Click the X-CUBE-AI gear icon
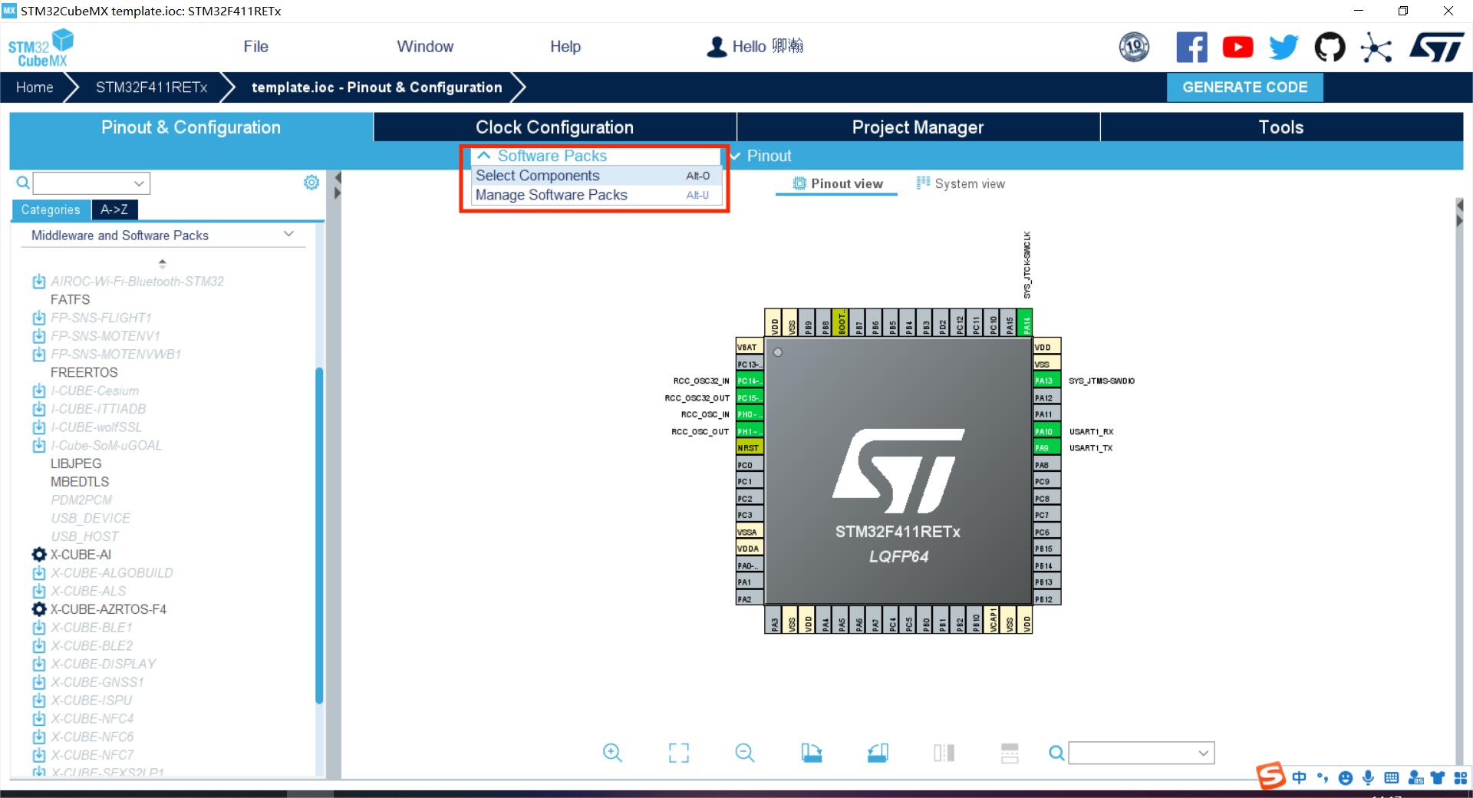The height and width of the screenshot is (798, 1473). click(39, 555)
